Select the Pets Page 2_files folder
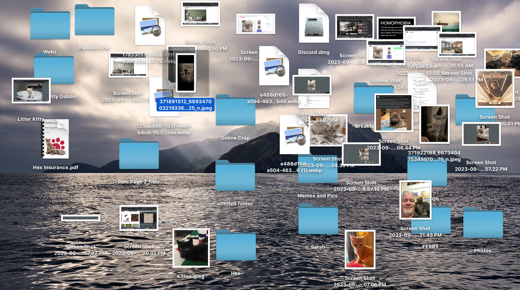Screen dimensions: 520x290 coord(139,154)
